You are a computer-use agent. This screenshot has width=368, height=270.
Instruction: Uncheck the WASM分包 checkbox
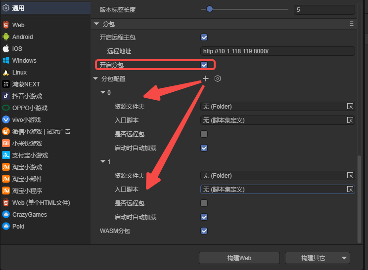(204, 231)
